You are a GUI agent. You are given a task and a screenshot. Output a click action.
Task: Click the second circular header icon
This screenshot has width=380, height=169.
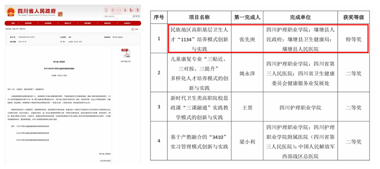pyautogui.click(x=113, y=10)
